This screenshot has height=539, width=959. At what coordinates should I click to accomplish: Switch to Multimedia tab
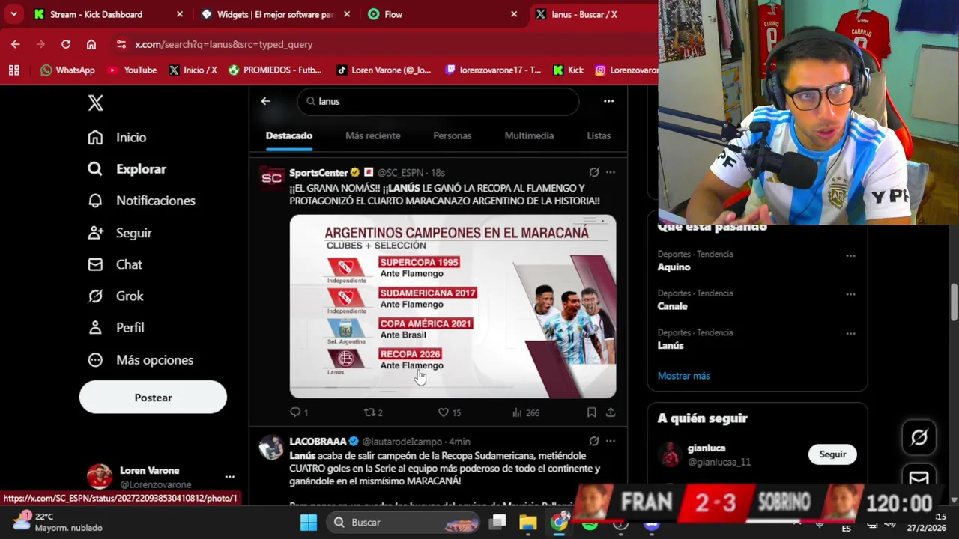pyautogui.click(x=529, y=135)
